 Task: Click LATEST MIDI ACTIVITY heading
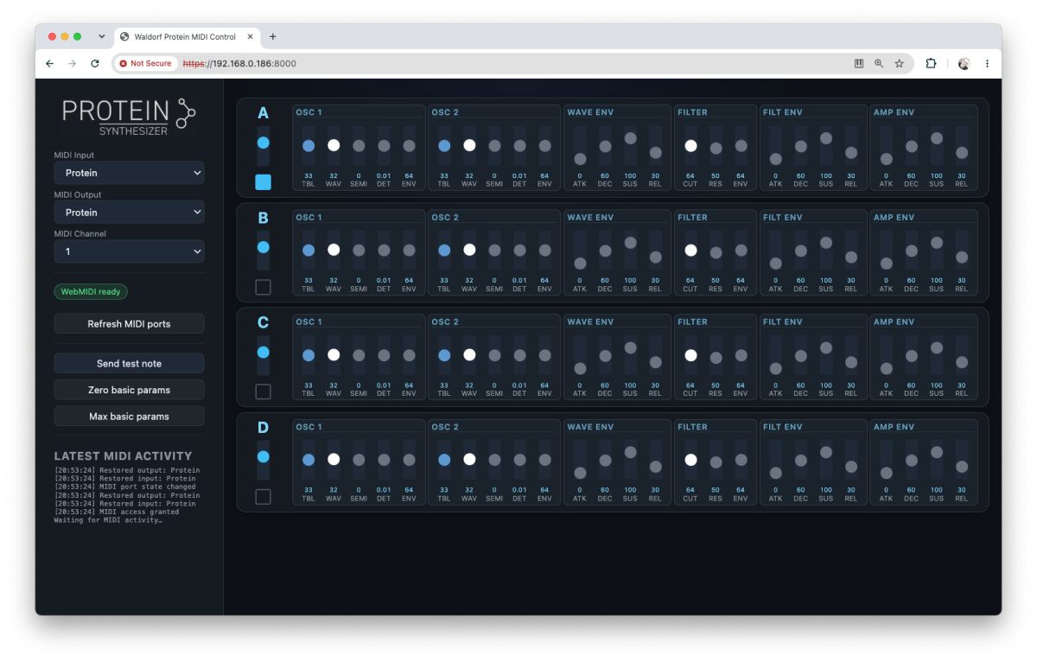(x=123, y=455)
